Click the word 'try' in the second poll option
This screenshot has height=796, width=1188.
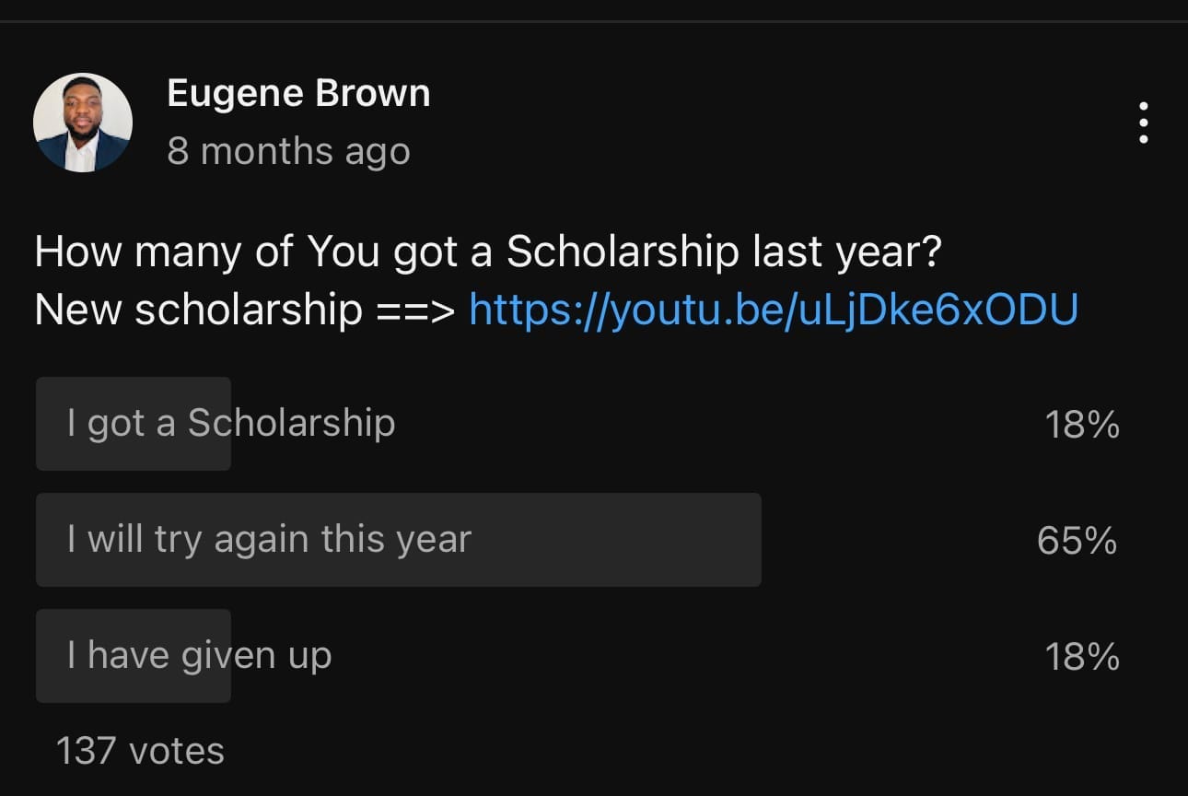pos(178,540)
